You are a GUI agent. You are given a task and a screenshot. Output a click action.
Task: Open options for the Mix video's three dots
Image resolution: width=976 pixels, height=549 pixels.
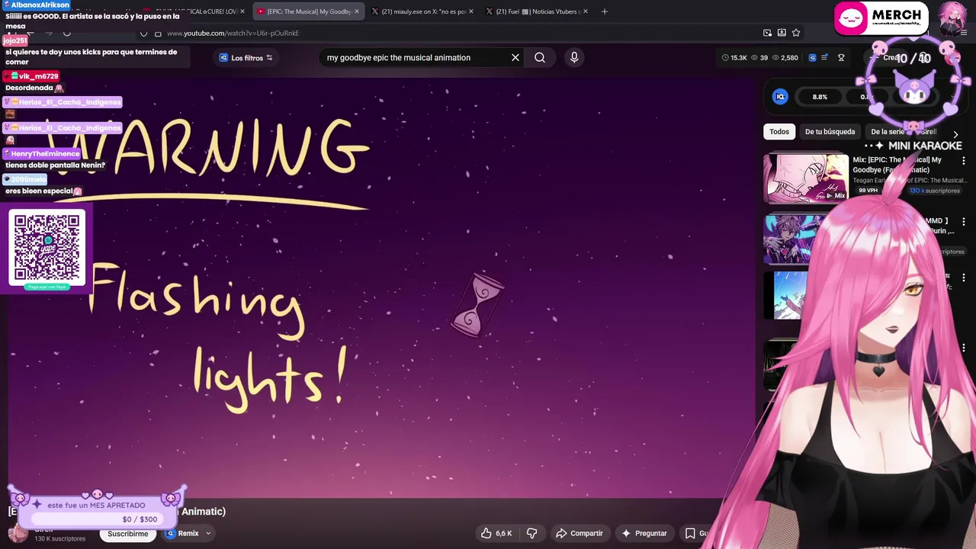964,161
